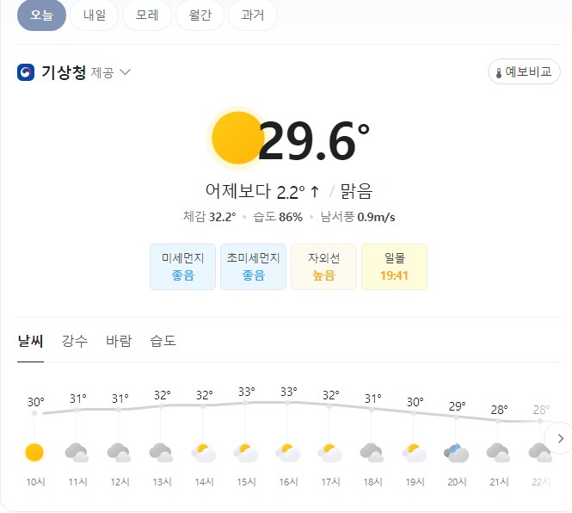This screenshot has width=572, height=513.
Task: Select the 습도 chart tab
Action: pyautogui.click(x=163, y=341)
